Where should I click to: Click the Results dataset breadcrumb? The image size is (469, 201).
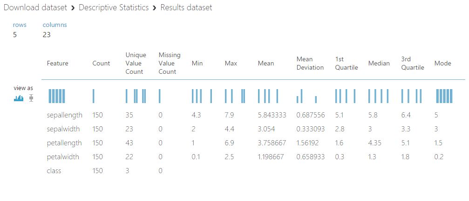pos(185,8)
